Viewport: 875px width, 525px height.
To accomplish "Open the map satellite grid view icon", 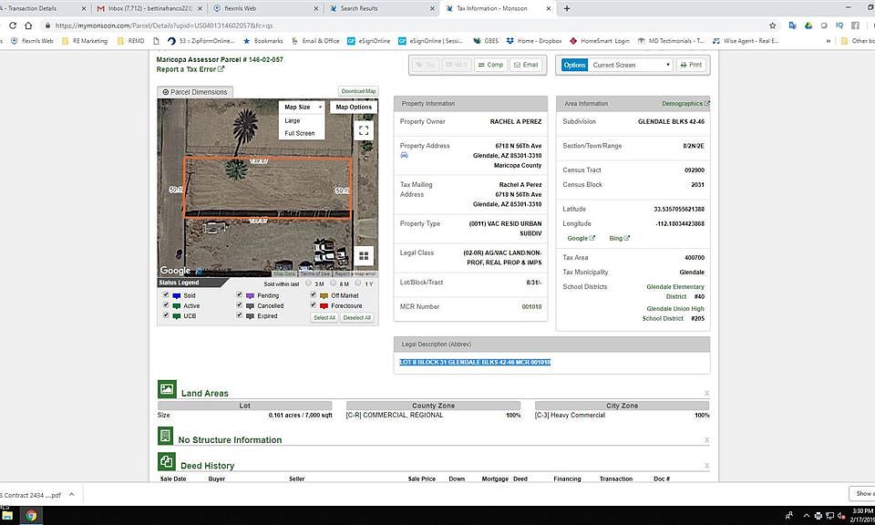I will pyautogui.click(x=364, y=256).
